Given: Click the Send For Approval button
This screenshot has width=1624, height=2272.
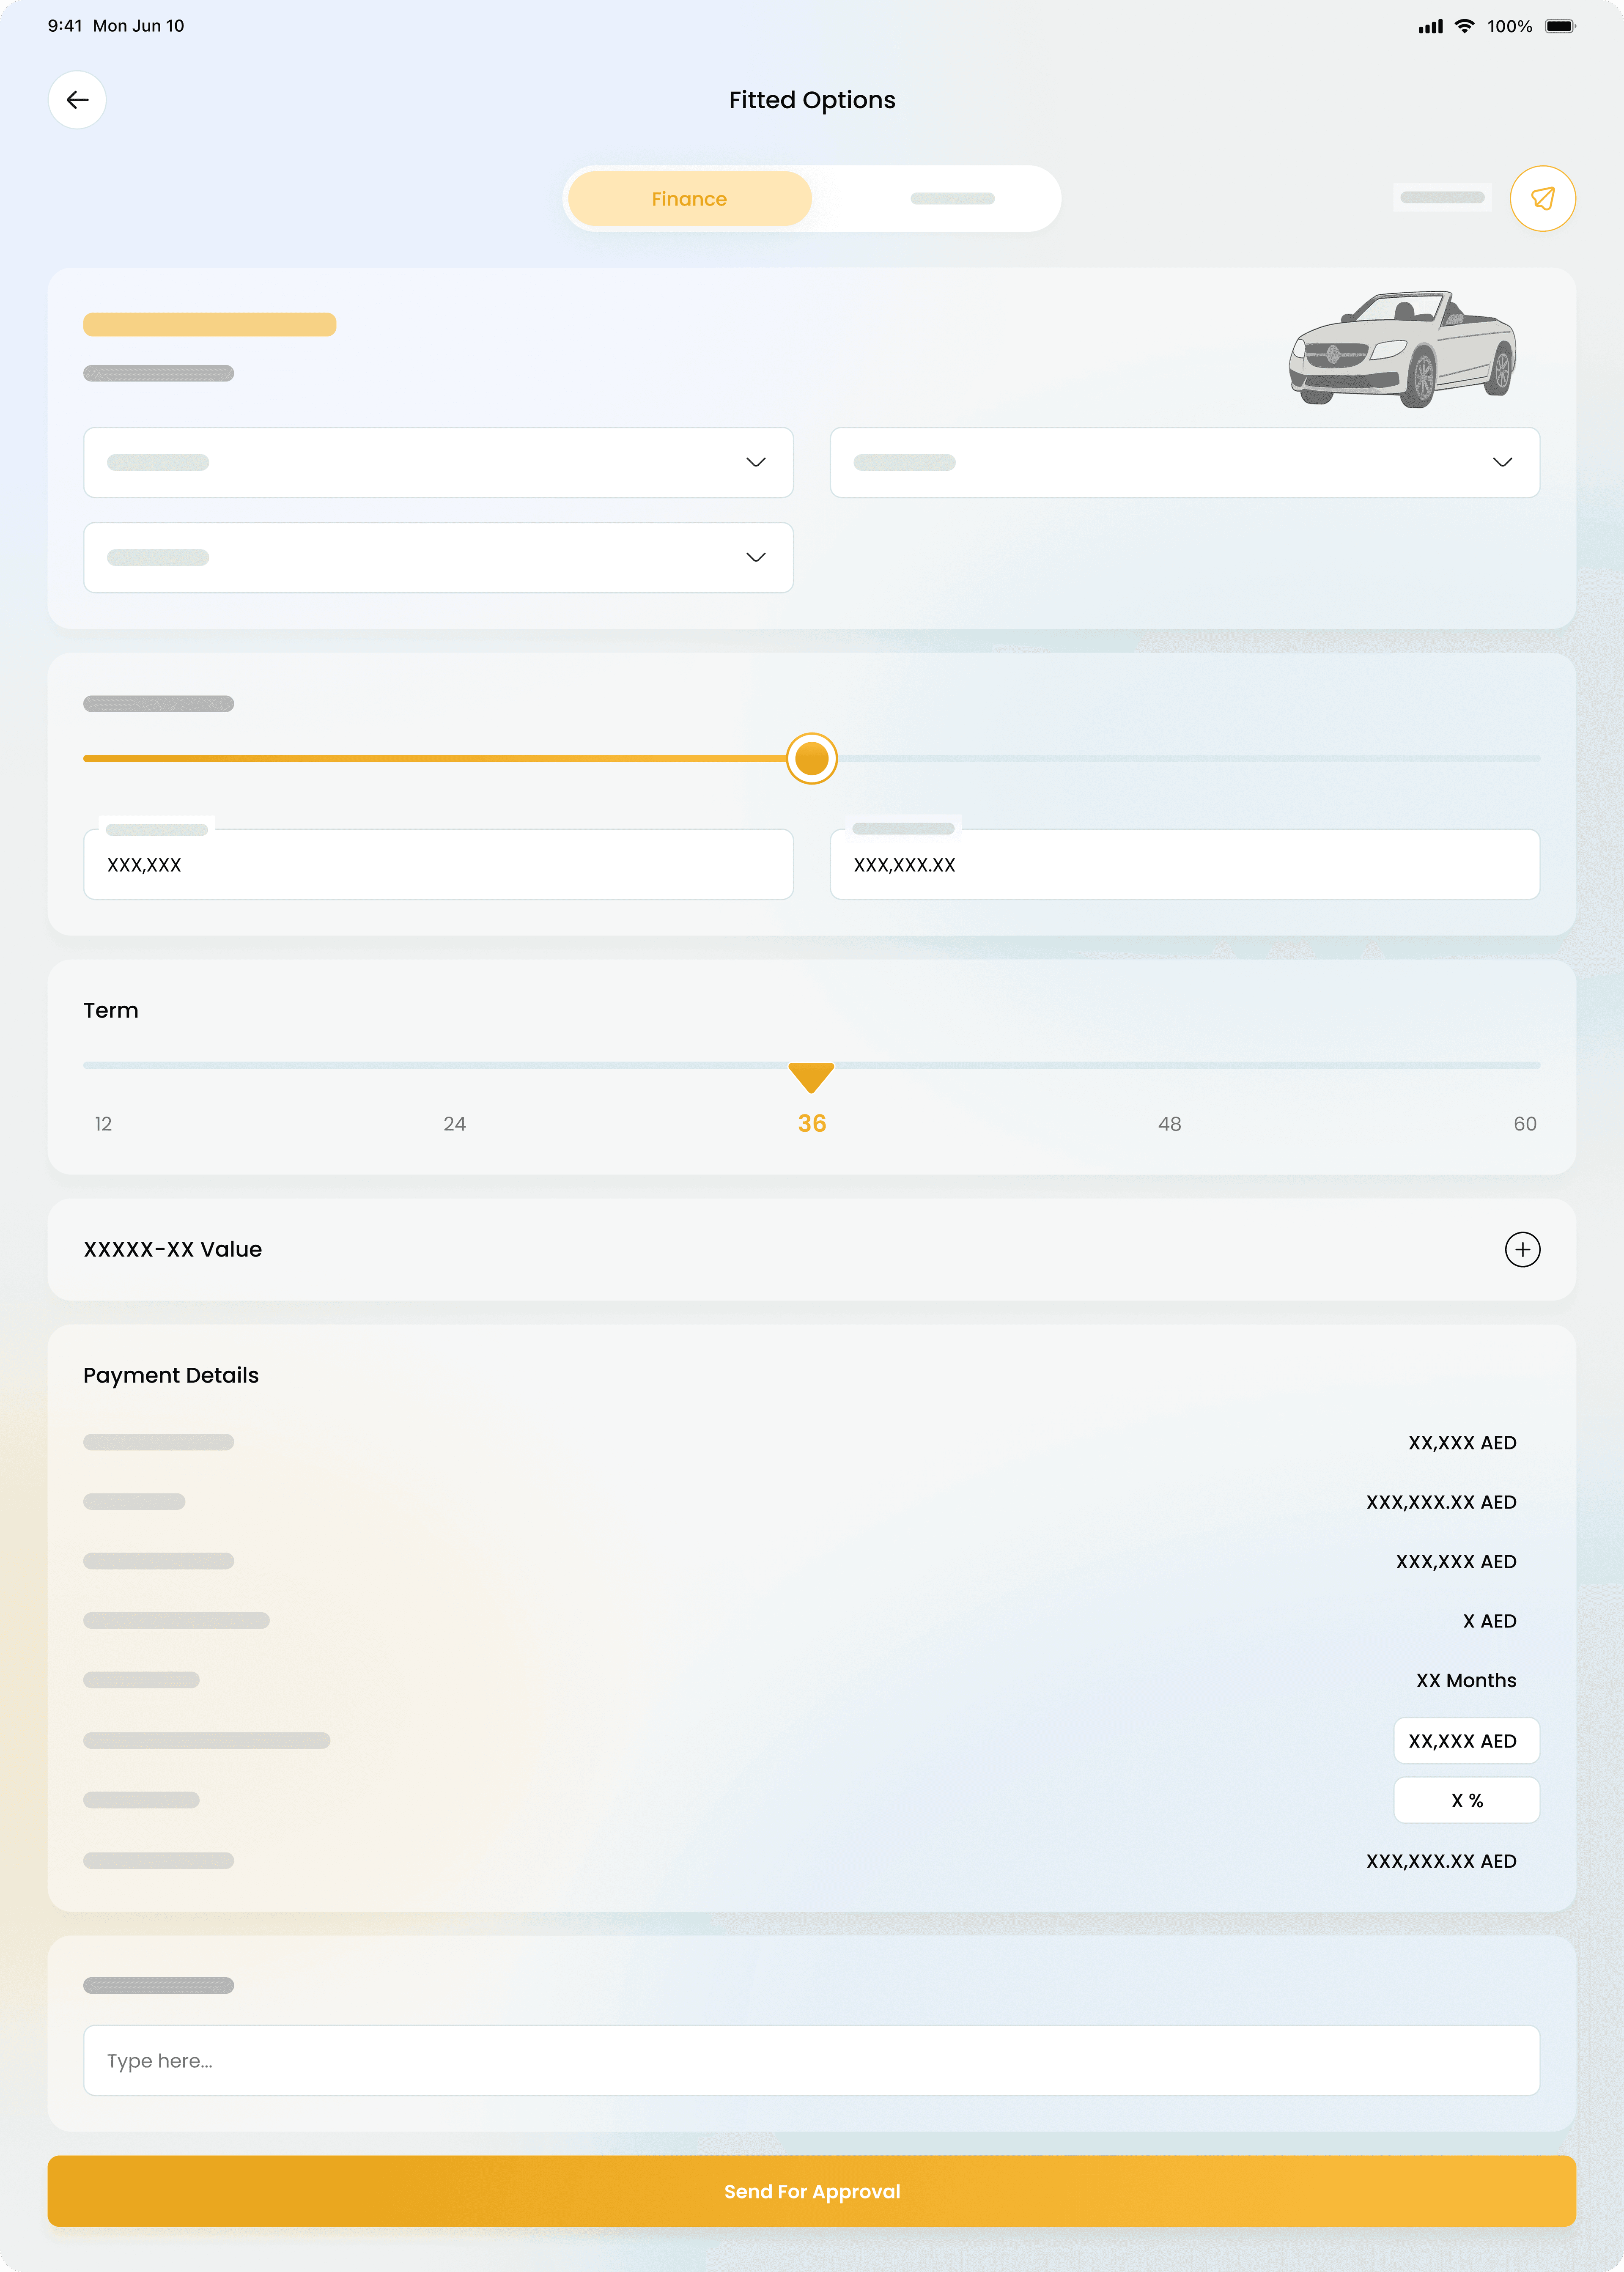Looking at the screenshot, I should point(811,2191).
